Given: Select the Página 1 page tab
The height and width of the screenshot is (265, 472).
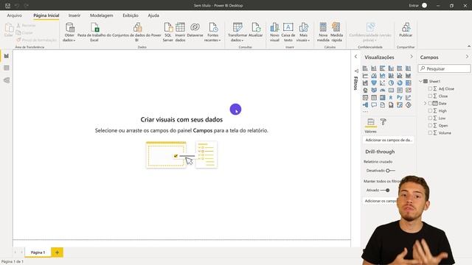Looking at the screenshot, I should click(x=38, y=252).
